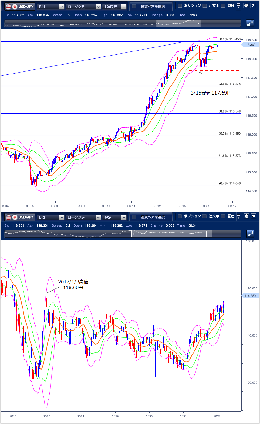Image resolution: width=260 pixels, height=424 pixels.
Task: Check the 履歴 checkbox on the weekly chart
Action: (x=223, y=216)
